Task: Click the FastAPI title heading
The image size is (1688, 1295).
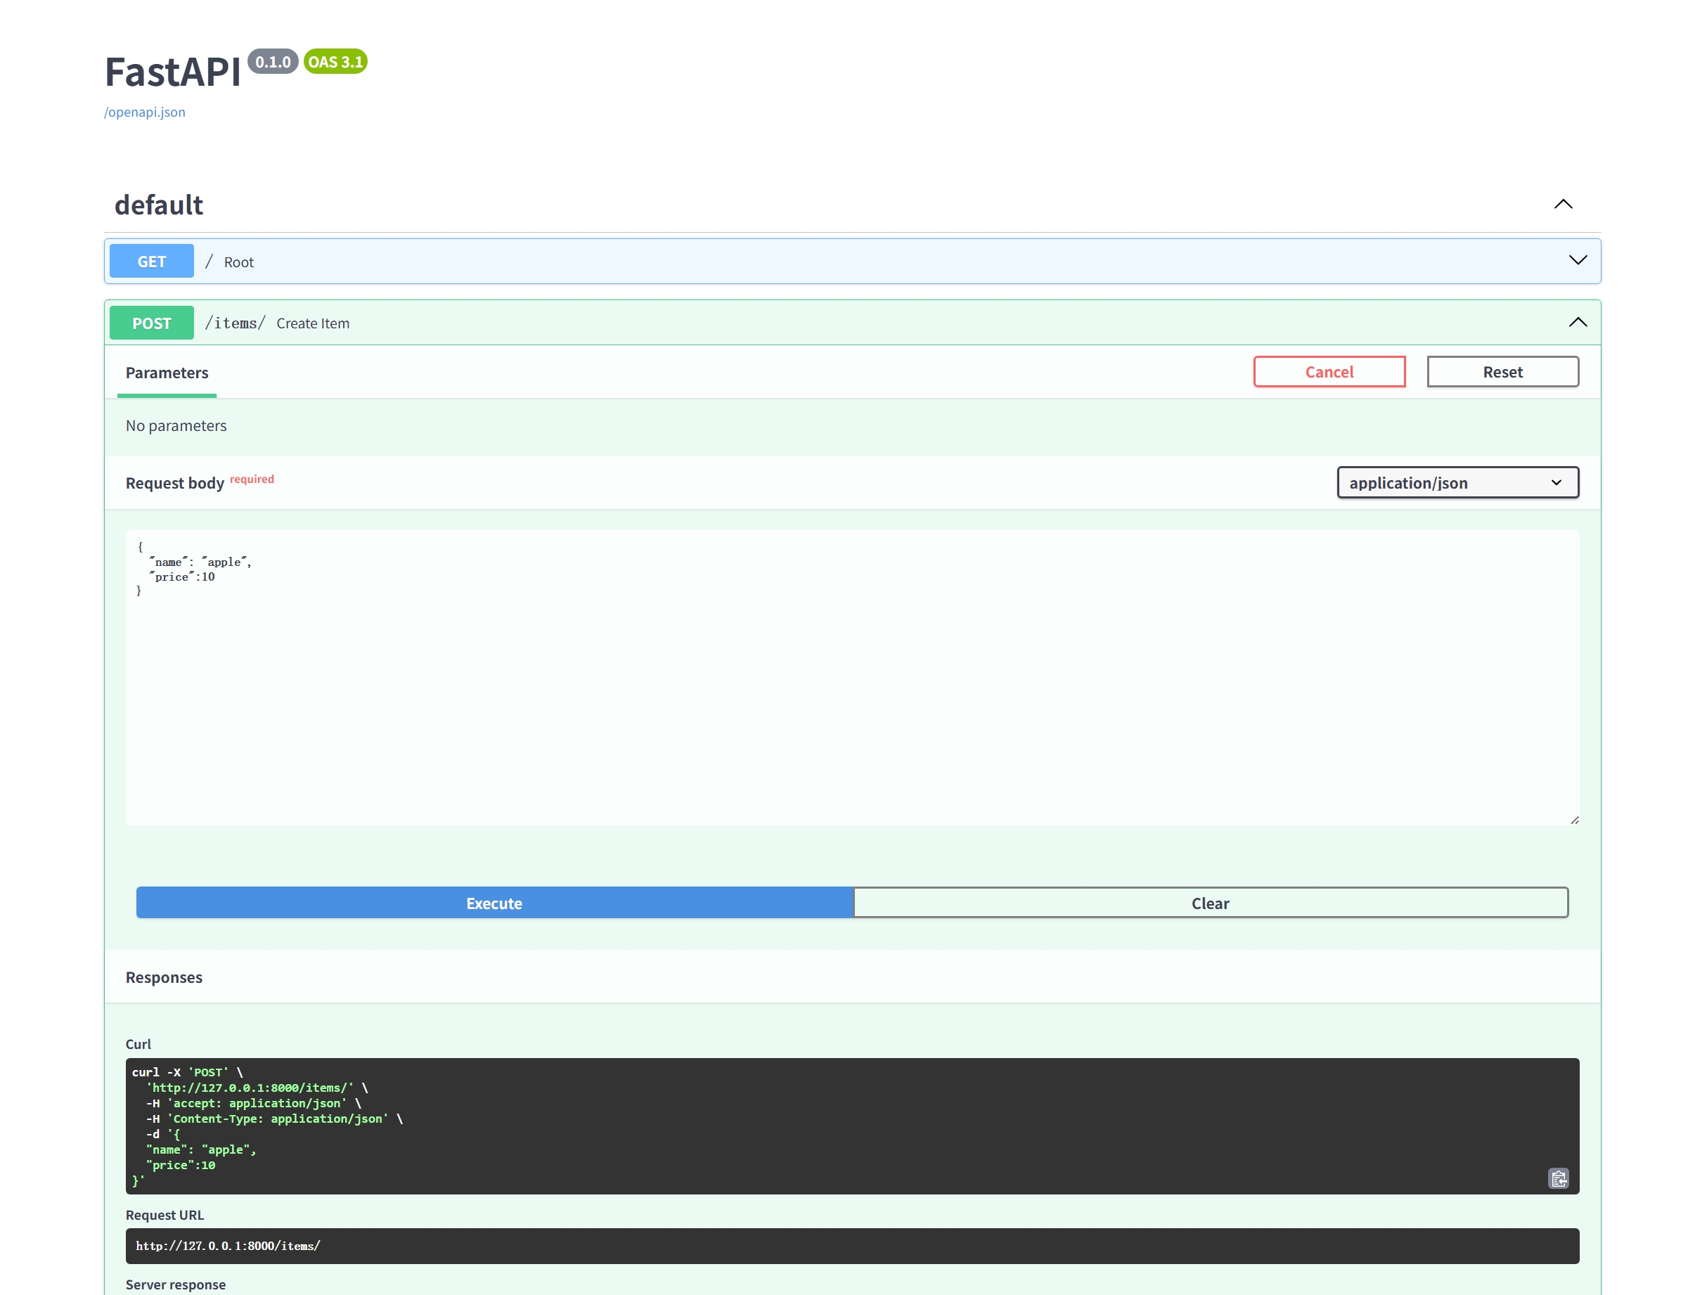Action: pos(173,72)
